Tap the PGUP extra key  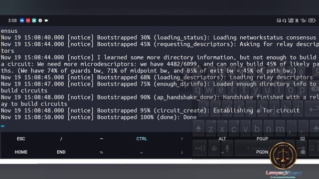pyautogui.click(x=262, y=139)
